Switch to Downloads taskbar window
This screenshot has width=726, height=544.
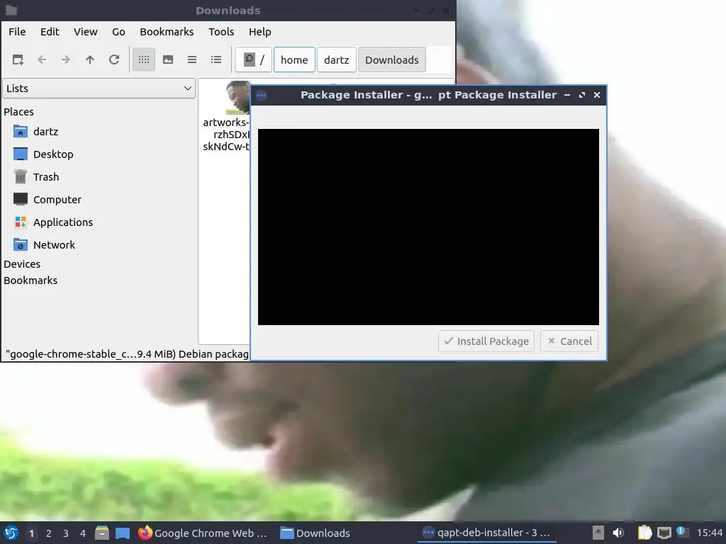pyautogui.click(x=315, y=533)
